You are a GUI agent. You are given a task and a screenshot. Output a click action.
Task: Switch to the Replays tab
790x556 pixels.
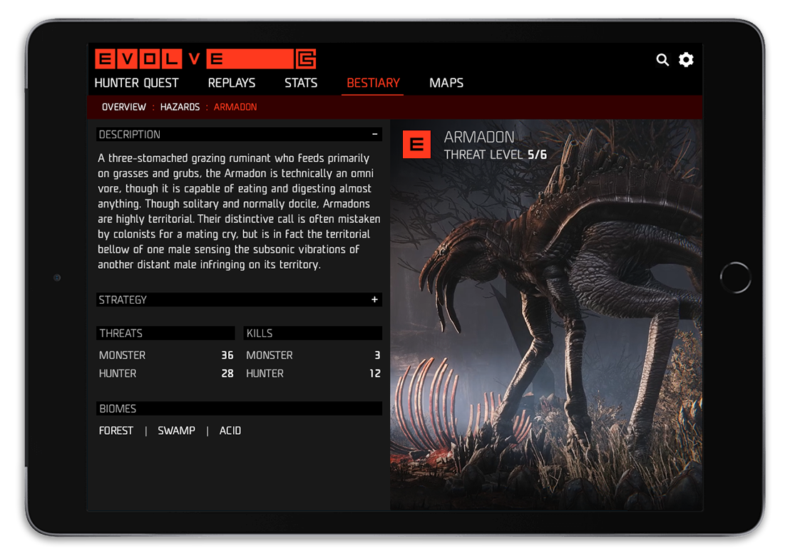pos(232,83)
